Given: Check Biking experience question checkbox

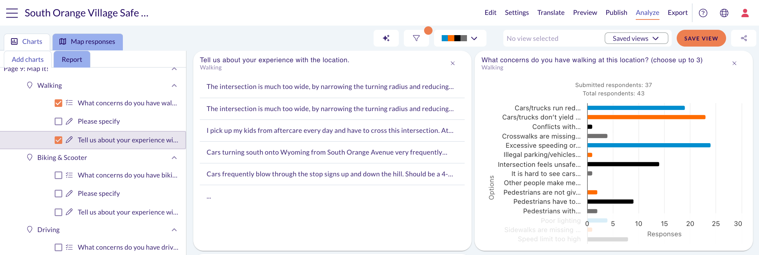Looking at the screenshot, I should (x=59, y=212).
